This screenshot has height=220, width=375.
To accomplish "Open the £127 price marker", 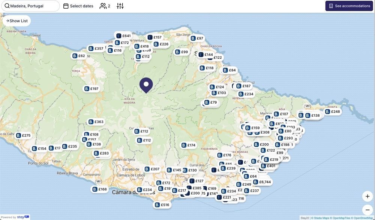I will (x=196, y=181).
